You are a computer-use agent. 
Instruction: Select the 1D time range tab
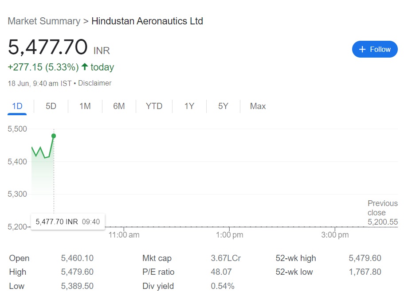[x=17, y=106]
